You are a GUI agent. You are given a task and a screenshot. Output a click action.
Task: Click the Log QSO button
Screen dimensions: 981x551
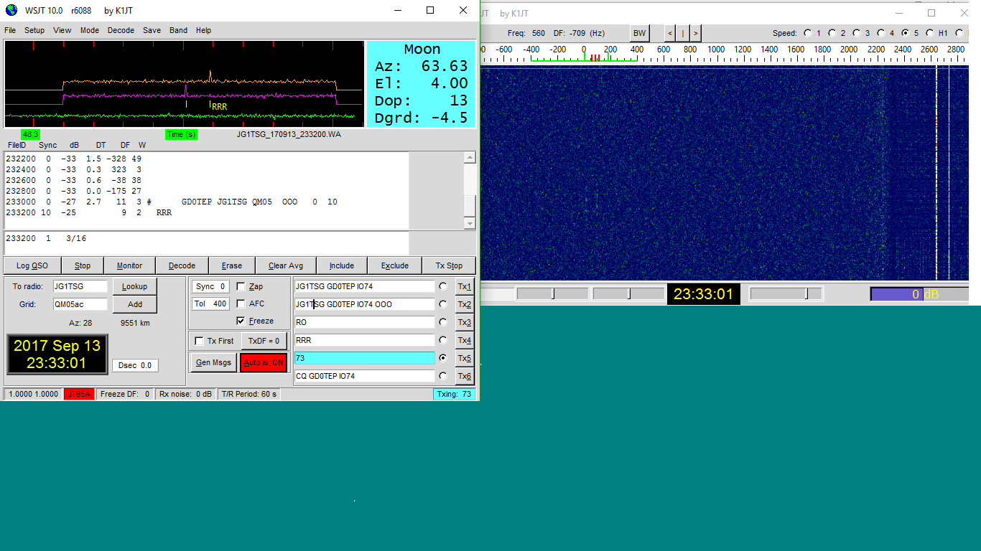coord(32,265)
